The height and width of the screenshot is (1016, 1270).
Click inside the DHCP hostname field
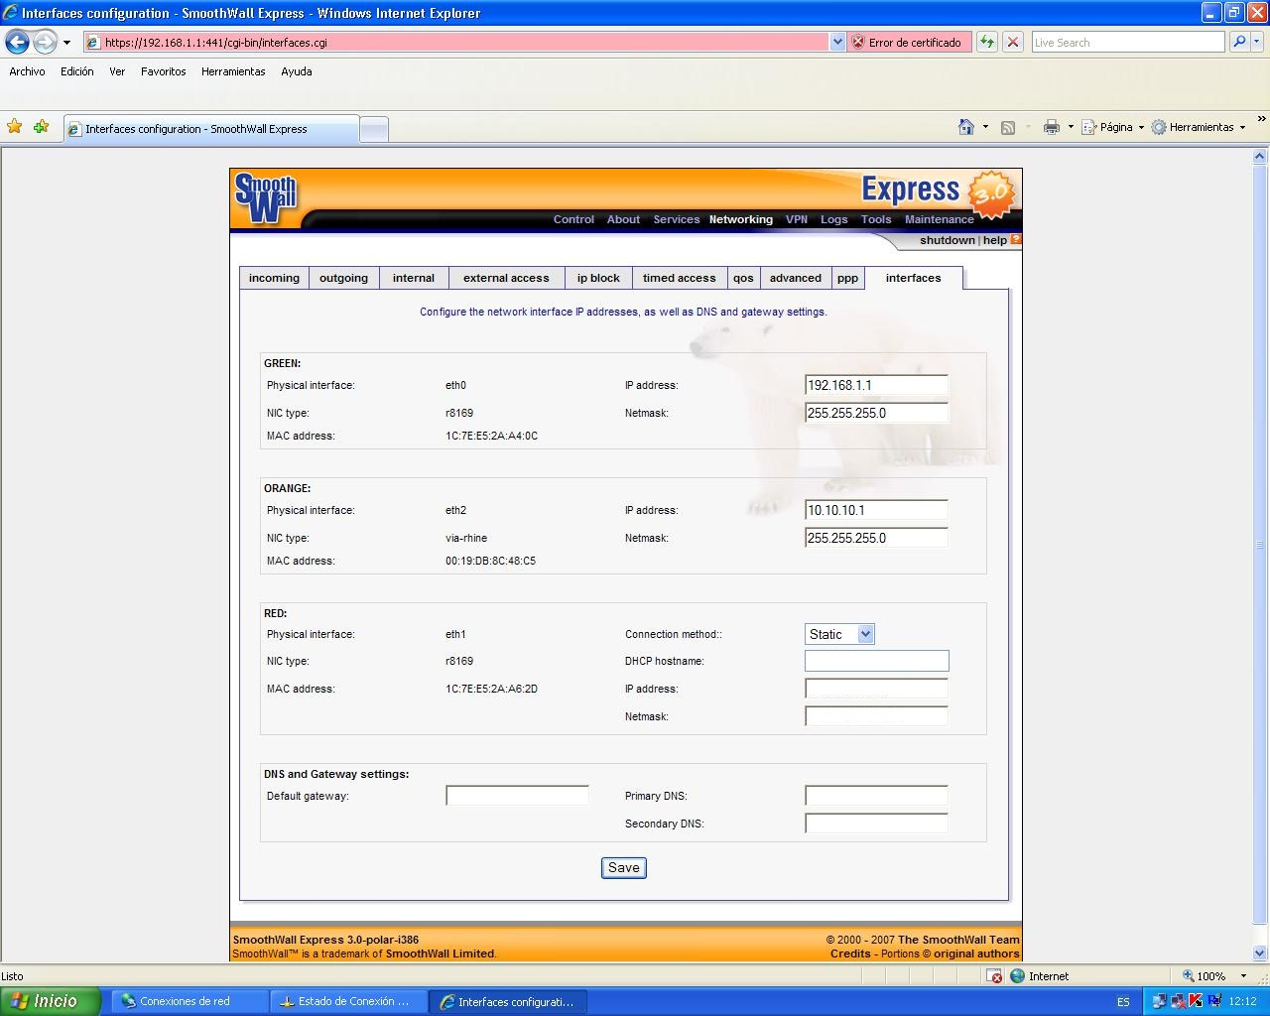[876, 660]
